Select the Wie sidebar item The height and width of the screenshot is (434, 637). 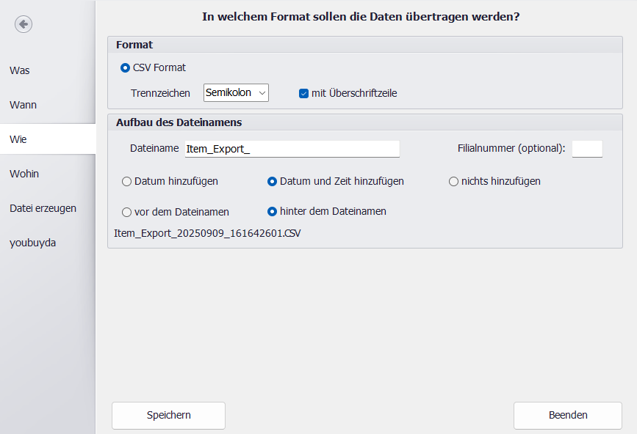click(18, 139)
